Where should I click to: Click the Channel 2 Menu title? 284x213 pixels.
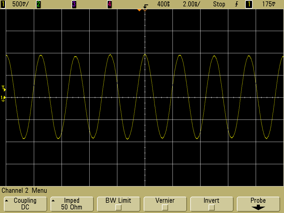point(24,191)
